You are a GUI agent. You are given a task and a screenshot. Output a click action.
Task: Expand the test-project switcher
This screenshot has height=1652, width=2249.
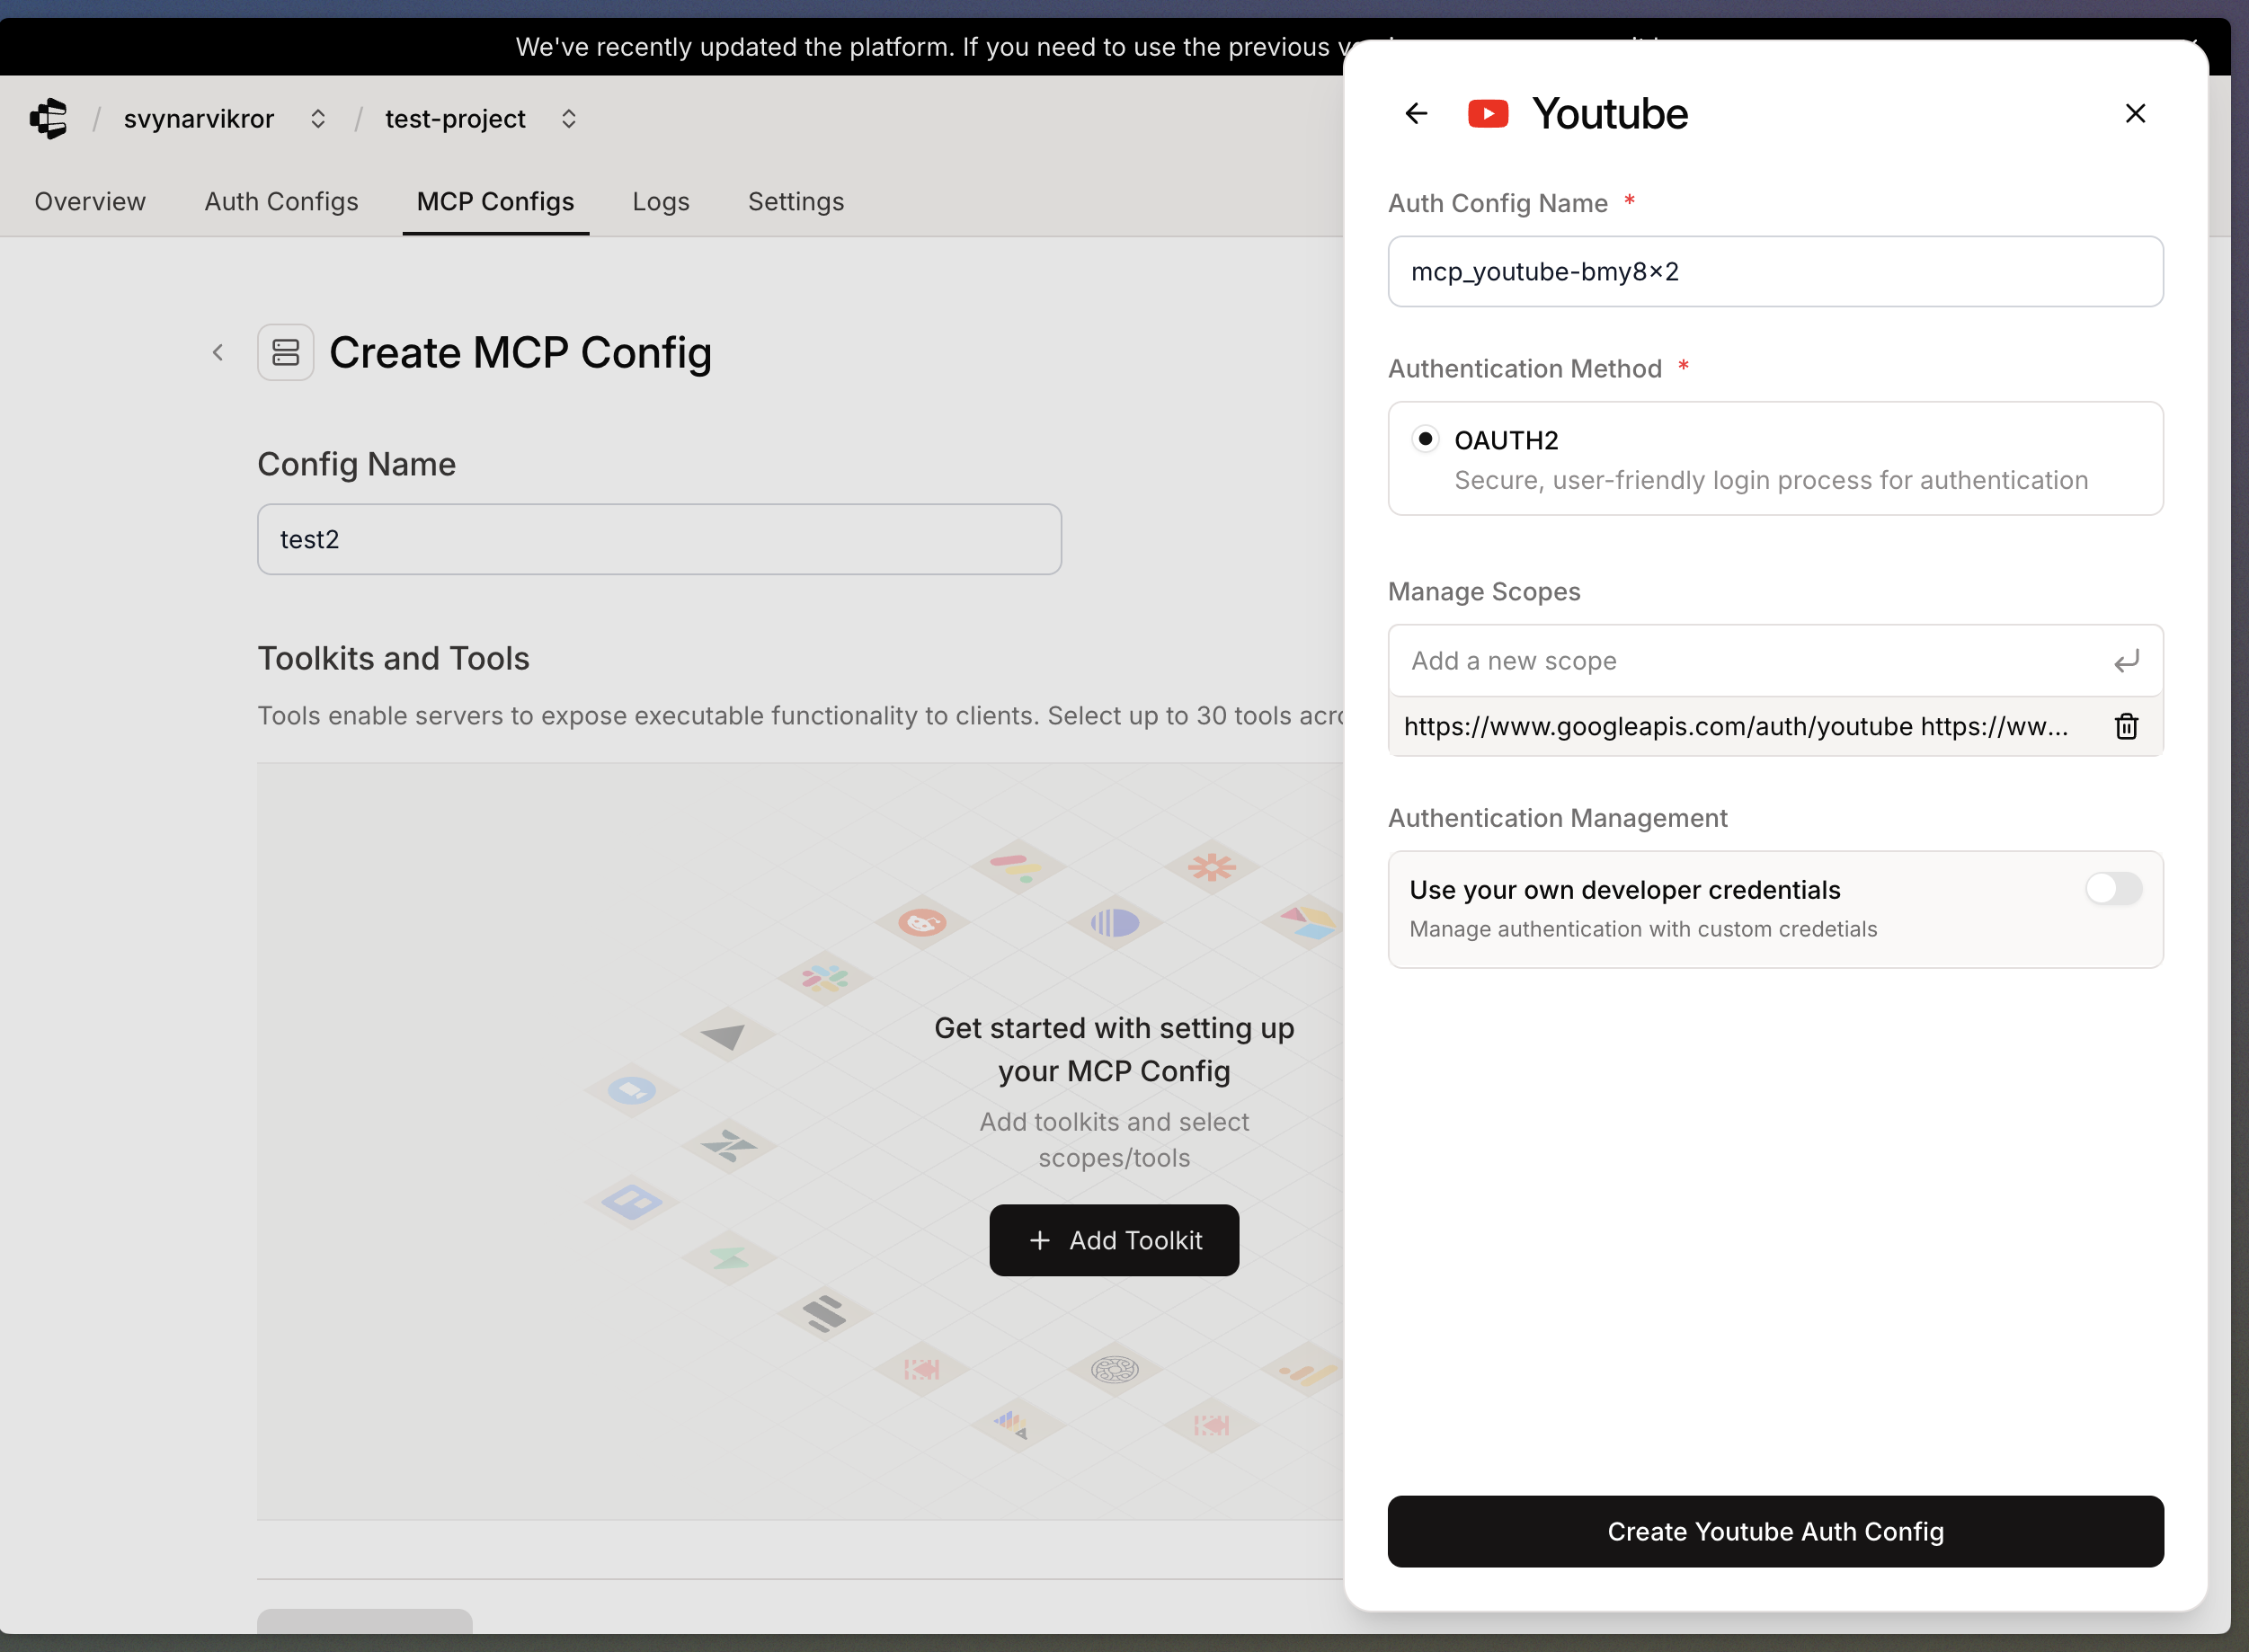pyautogui.click(x=568, y=119)
